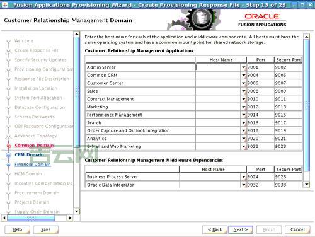Click the Java icon in the title bar
Screen dimensions: 315x237
pyautogui.click(x=5, y=4)
